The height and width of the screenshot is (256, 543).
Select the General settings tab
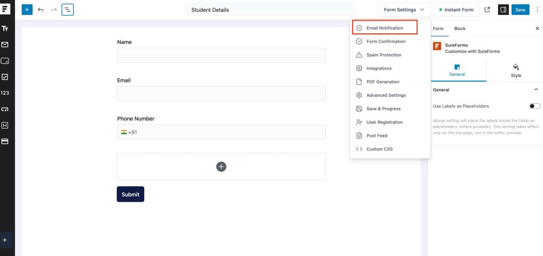click(x=457, y=70)
